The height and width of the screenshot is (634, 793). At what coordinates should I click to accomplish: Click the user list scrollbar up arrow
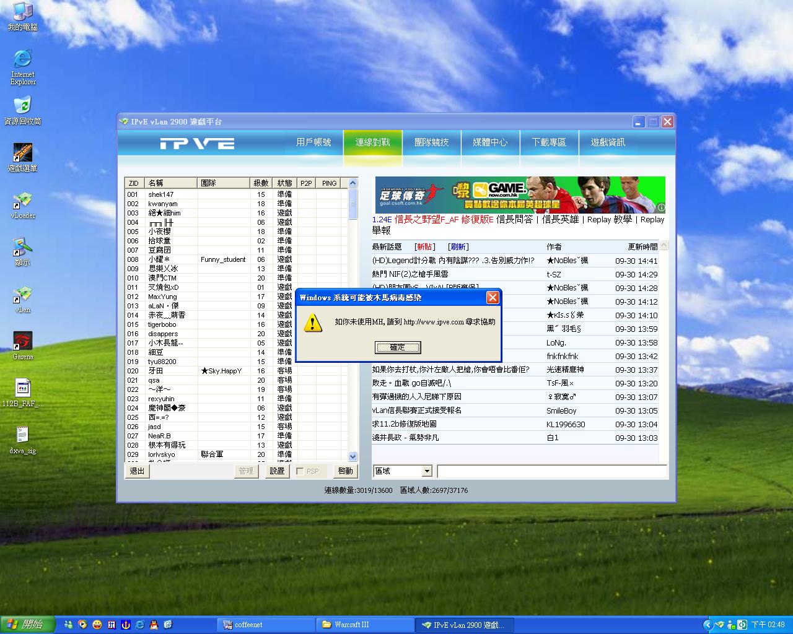(353, 183)
